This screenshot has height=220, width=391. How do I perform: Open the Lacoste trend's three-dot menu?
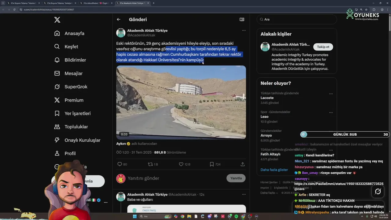[x=331, y=94]
